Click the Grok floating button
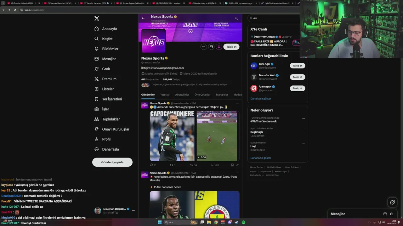 coord(392,202)
